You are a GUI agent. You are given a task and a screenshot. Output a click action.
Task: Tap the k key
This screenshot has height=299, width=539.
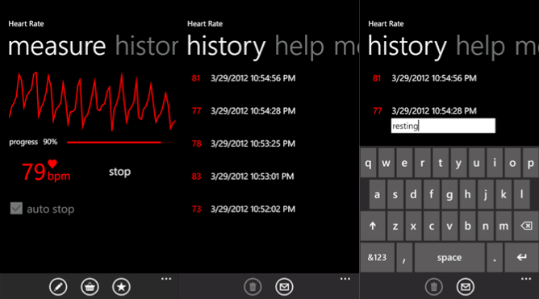503,195
